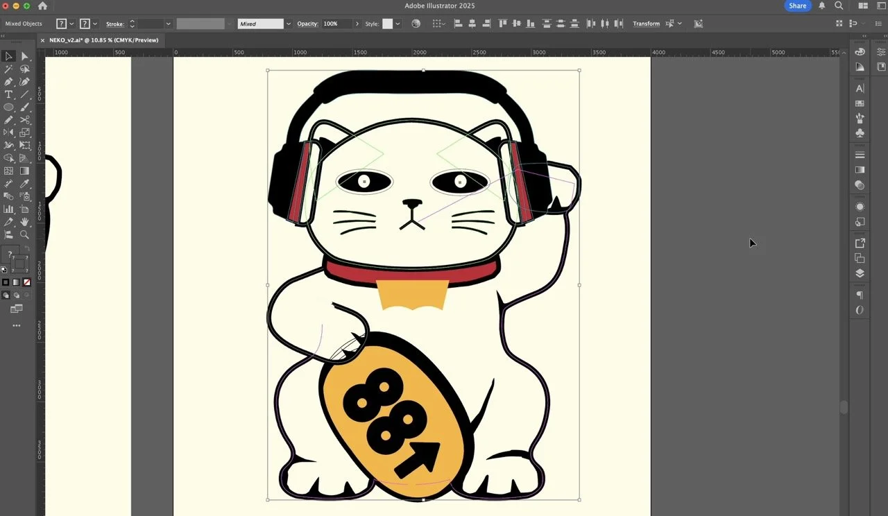
Task: Swap fill and stroke arrows
Action: (27, 248)
